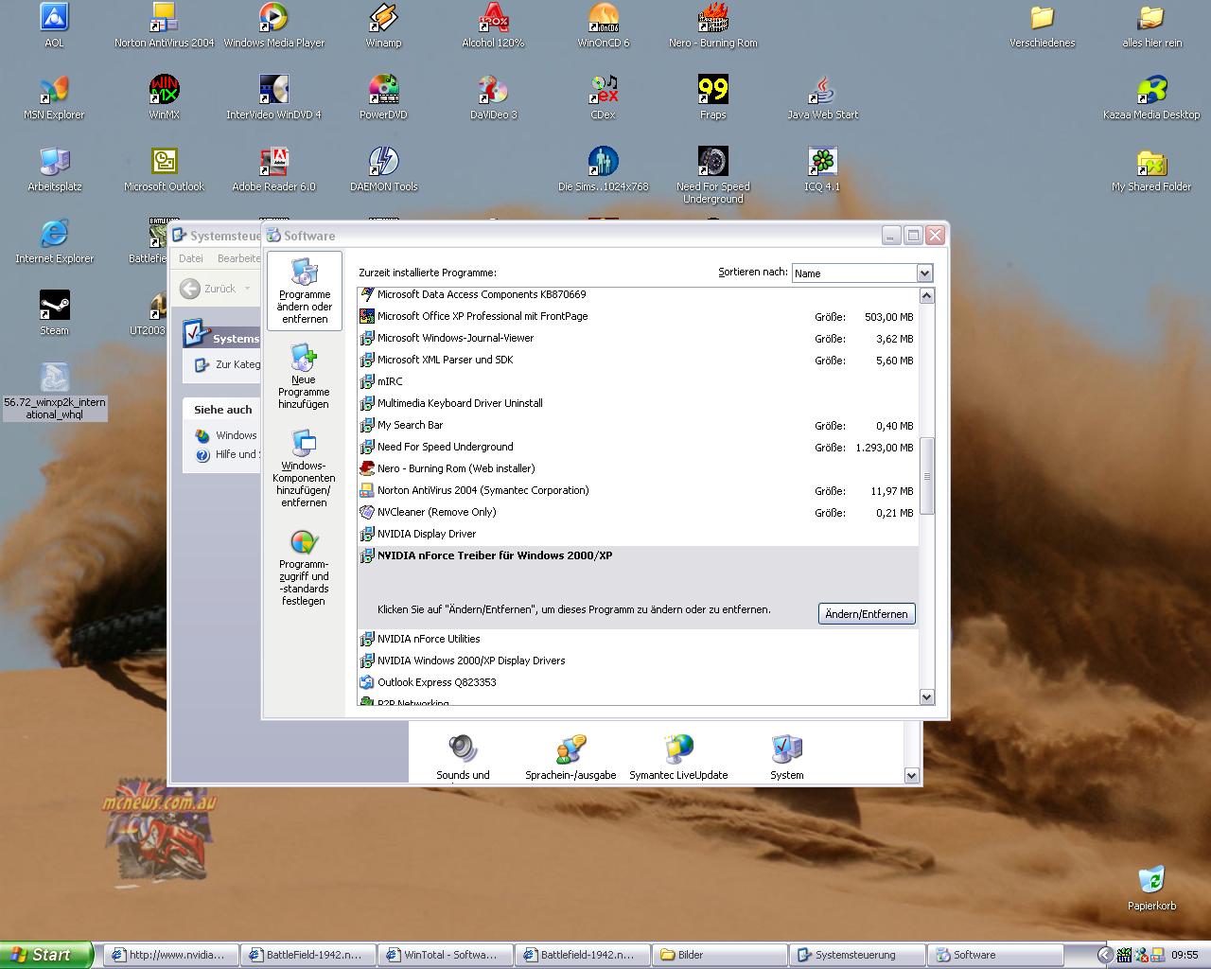The width and height of the screenshot is (1211, 969).
Task: Select MSN Explorer desktop icon
Action: 54,97
